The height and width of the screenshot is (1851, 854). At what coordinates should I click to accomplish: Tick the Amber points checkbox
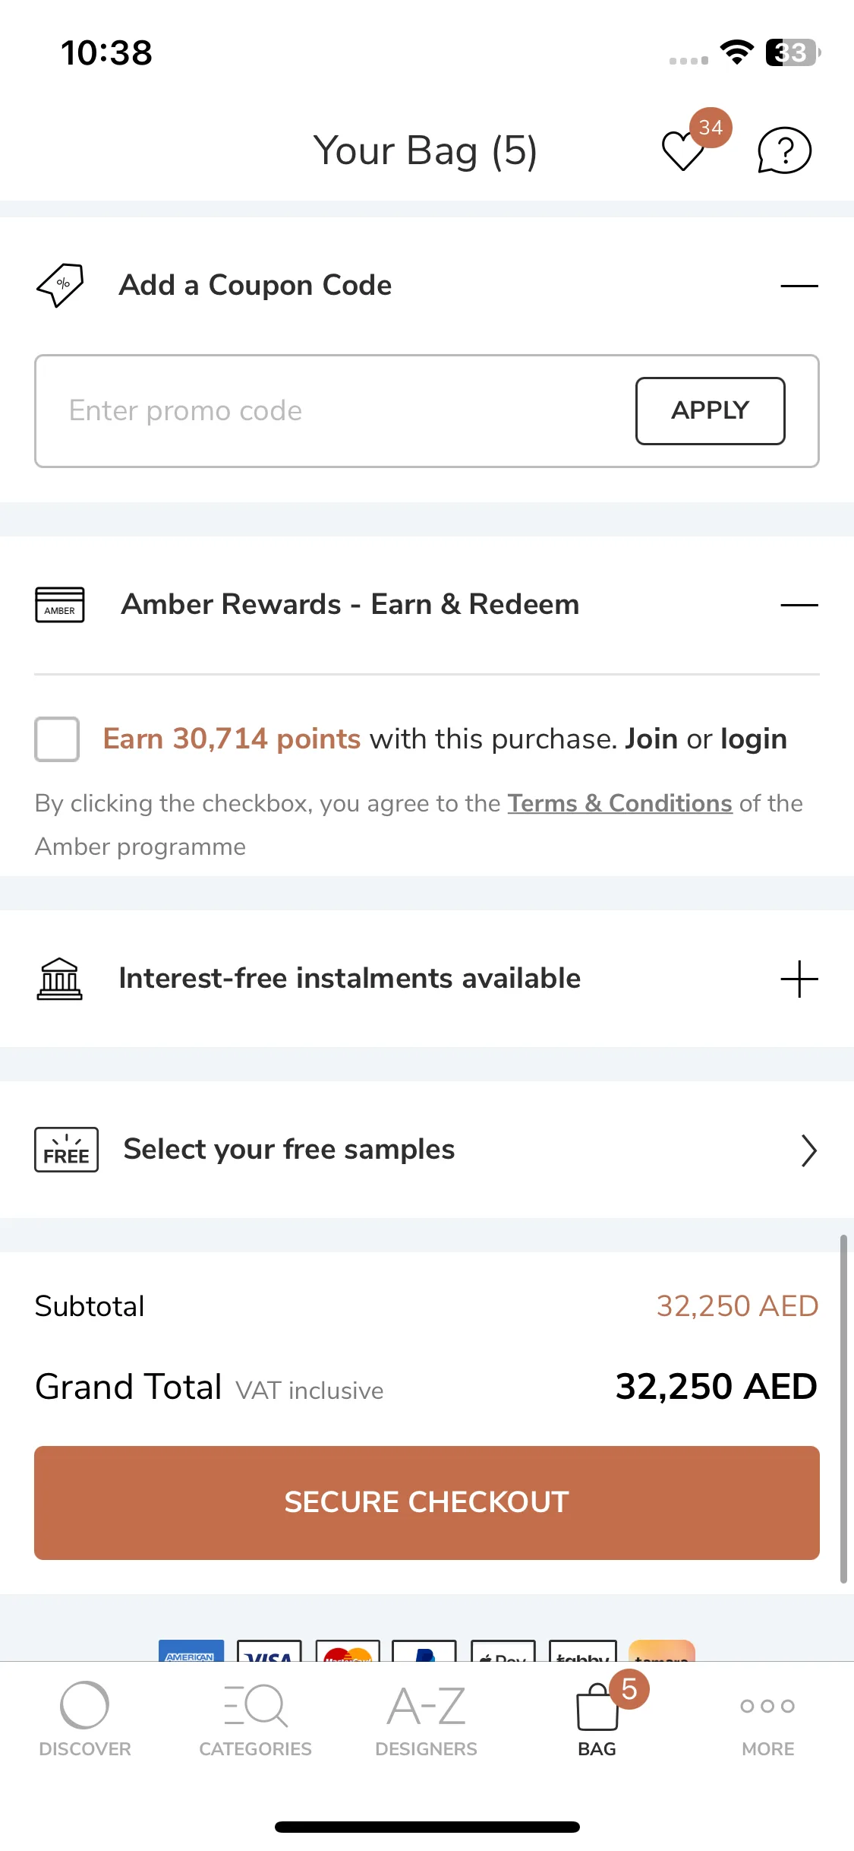pos(57,739)
